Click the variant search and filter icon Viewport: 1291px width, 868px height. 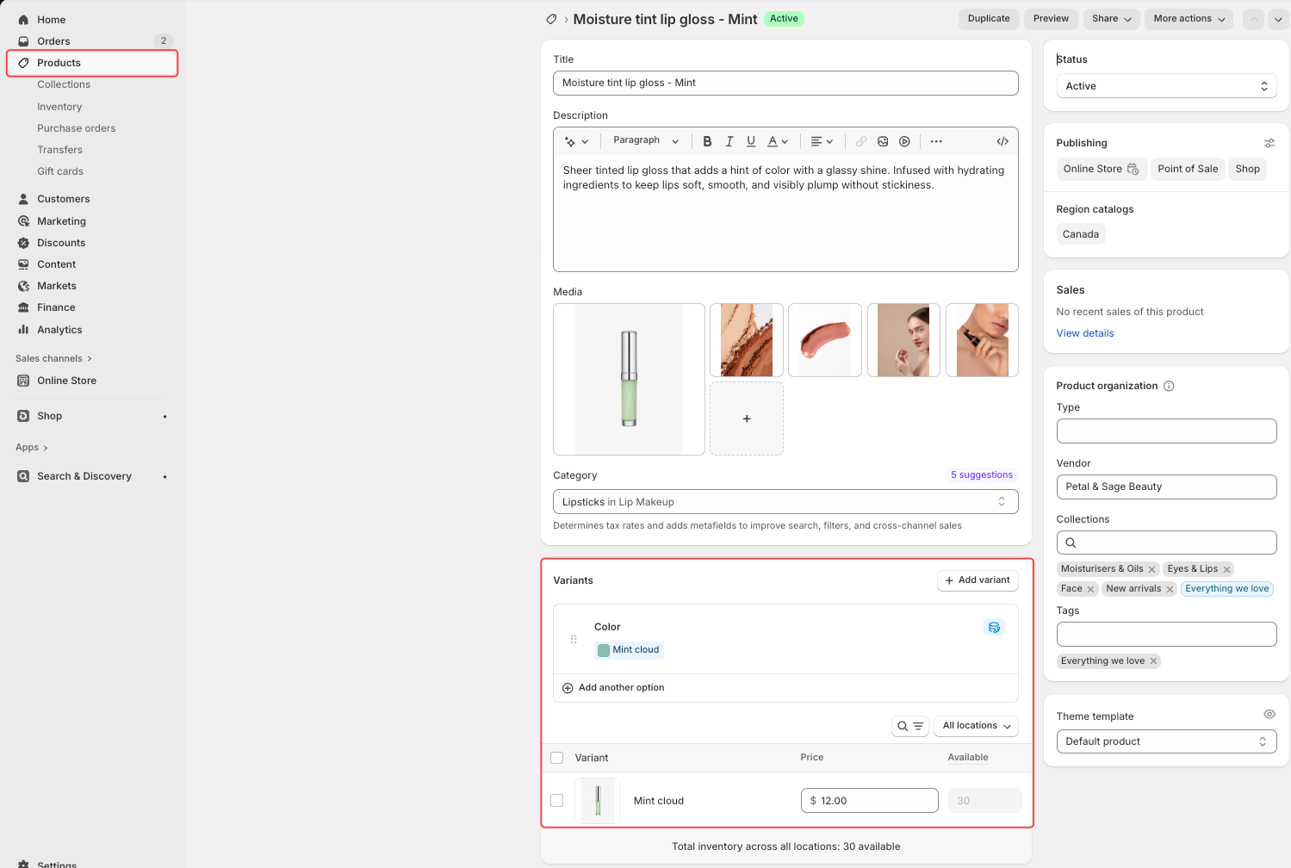909,726
